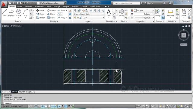
Task: Click the Measure utility tool
Action: [x=170, y=13]
